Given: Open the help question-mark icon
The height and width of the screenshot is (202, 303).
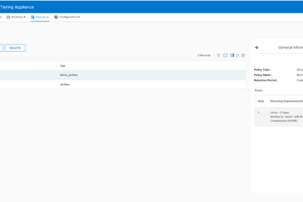Looking at the screenshot, I should [x=243, y=55].
